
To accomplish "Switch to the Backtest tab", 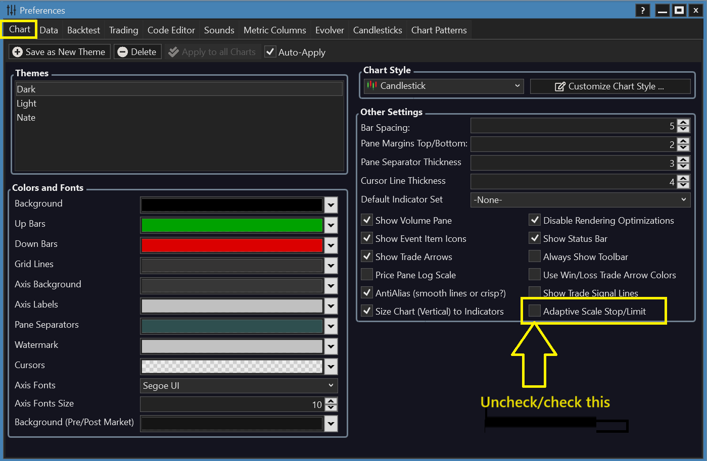I will click(x=83, y=30).
